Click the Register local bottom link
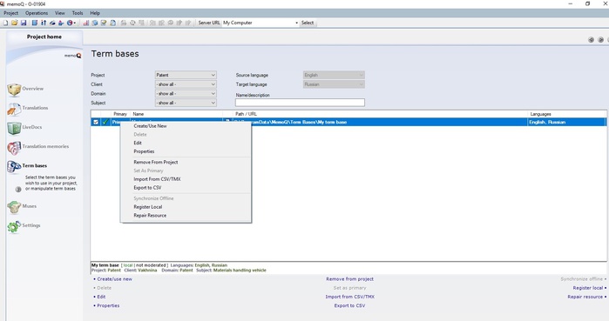Viewport: 609px width, 321px height. point(588,288)
